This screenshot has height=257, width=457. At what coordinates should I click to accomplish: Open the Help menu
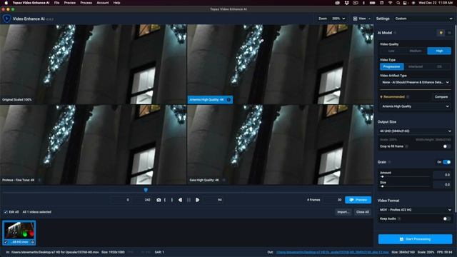[x=116, y=3]
